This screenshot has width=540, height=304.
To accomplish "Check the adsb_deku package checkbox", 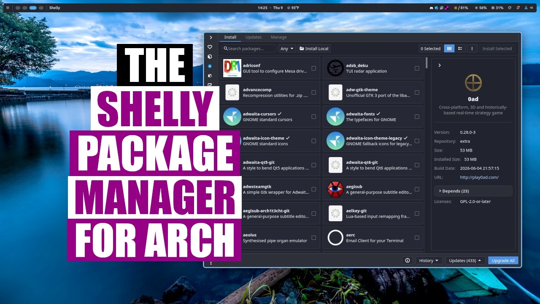I will point(417,68).
